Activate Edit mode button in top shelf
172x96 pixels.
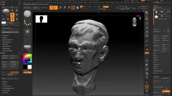(x=51, y=8)
